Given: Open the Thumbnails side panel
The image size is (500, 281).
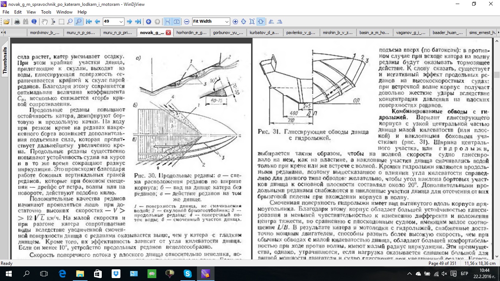Looking at the screenshot, I should [x=5, y=61].
